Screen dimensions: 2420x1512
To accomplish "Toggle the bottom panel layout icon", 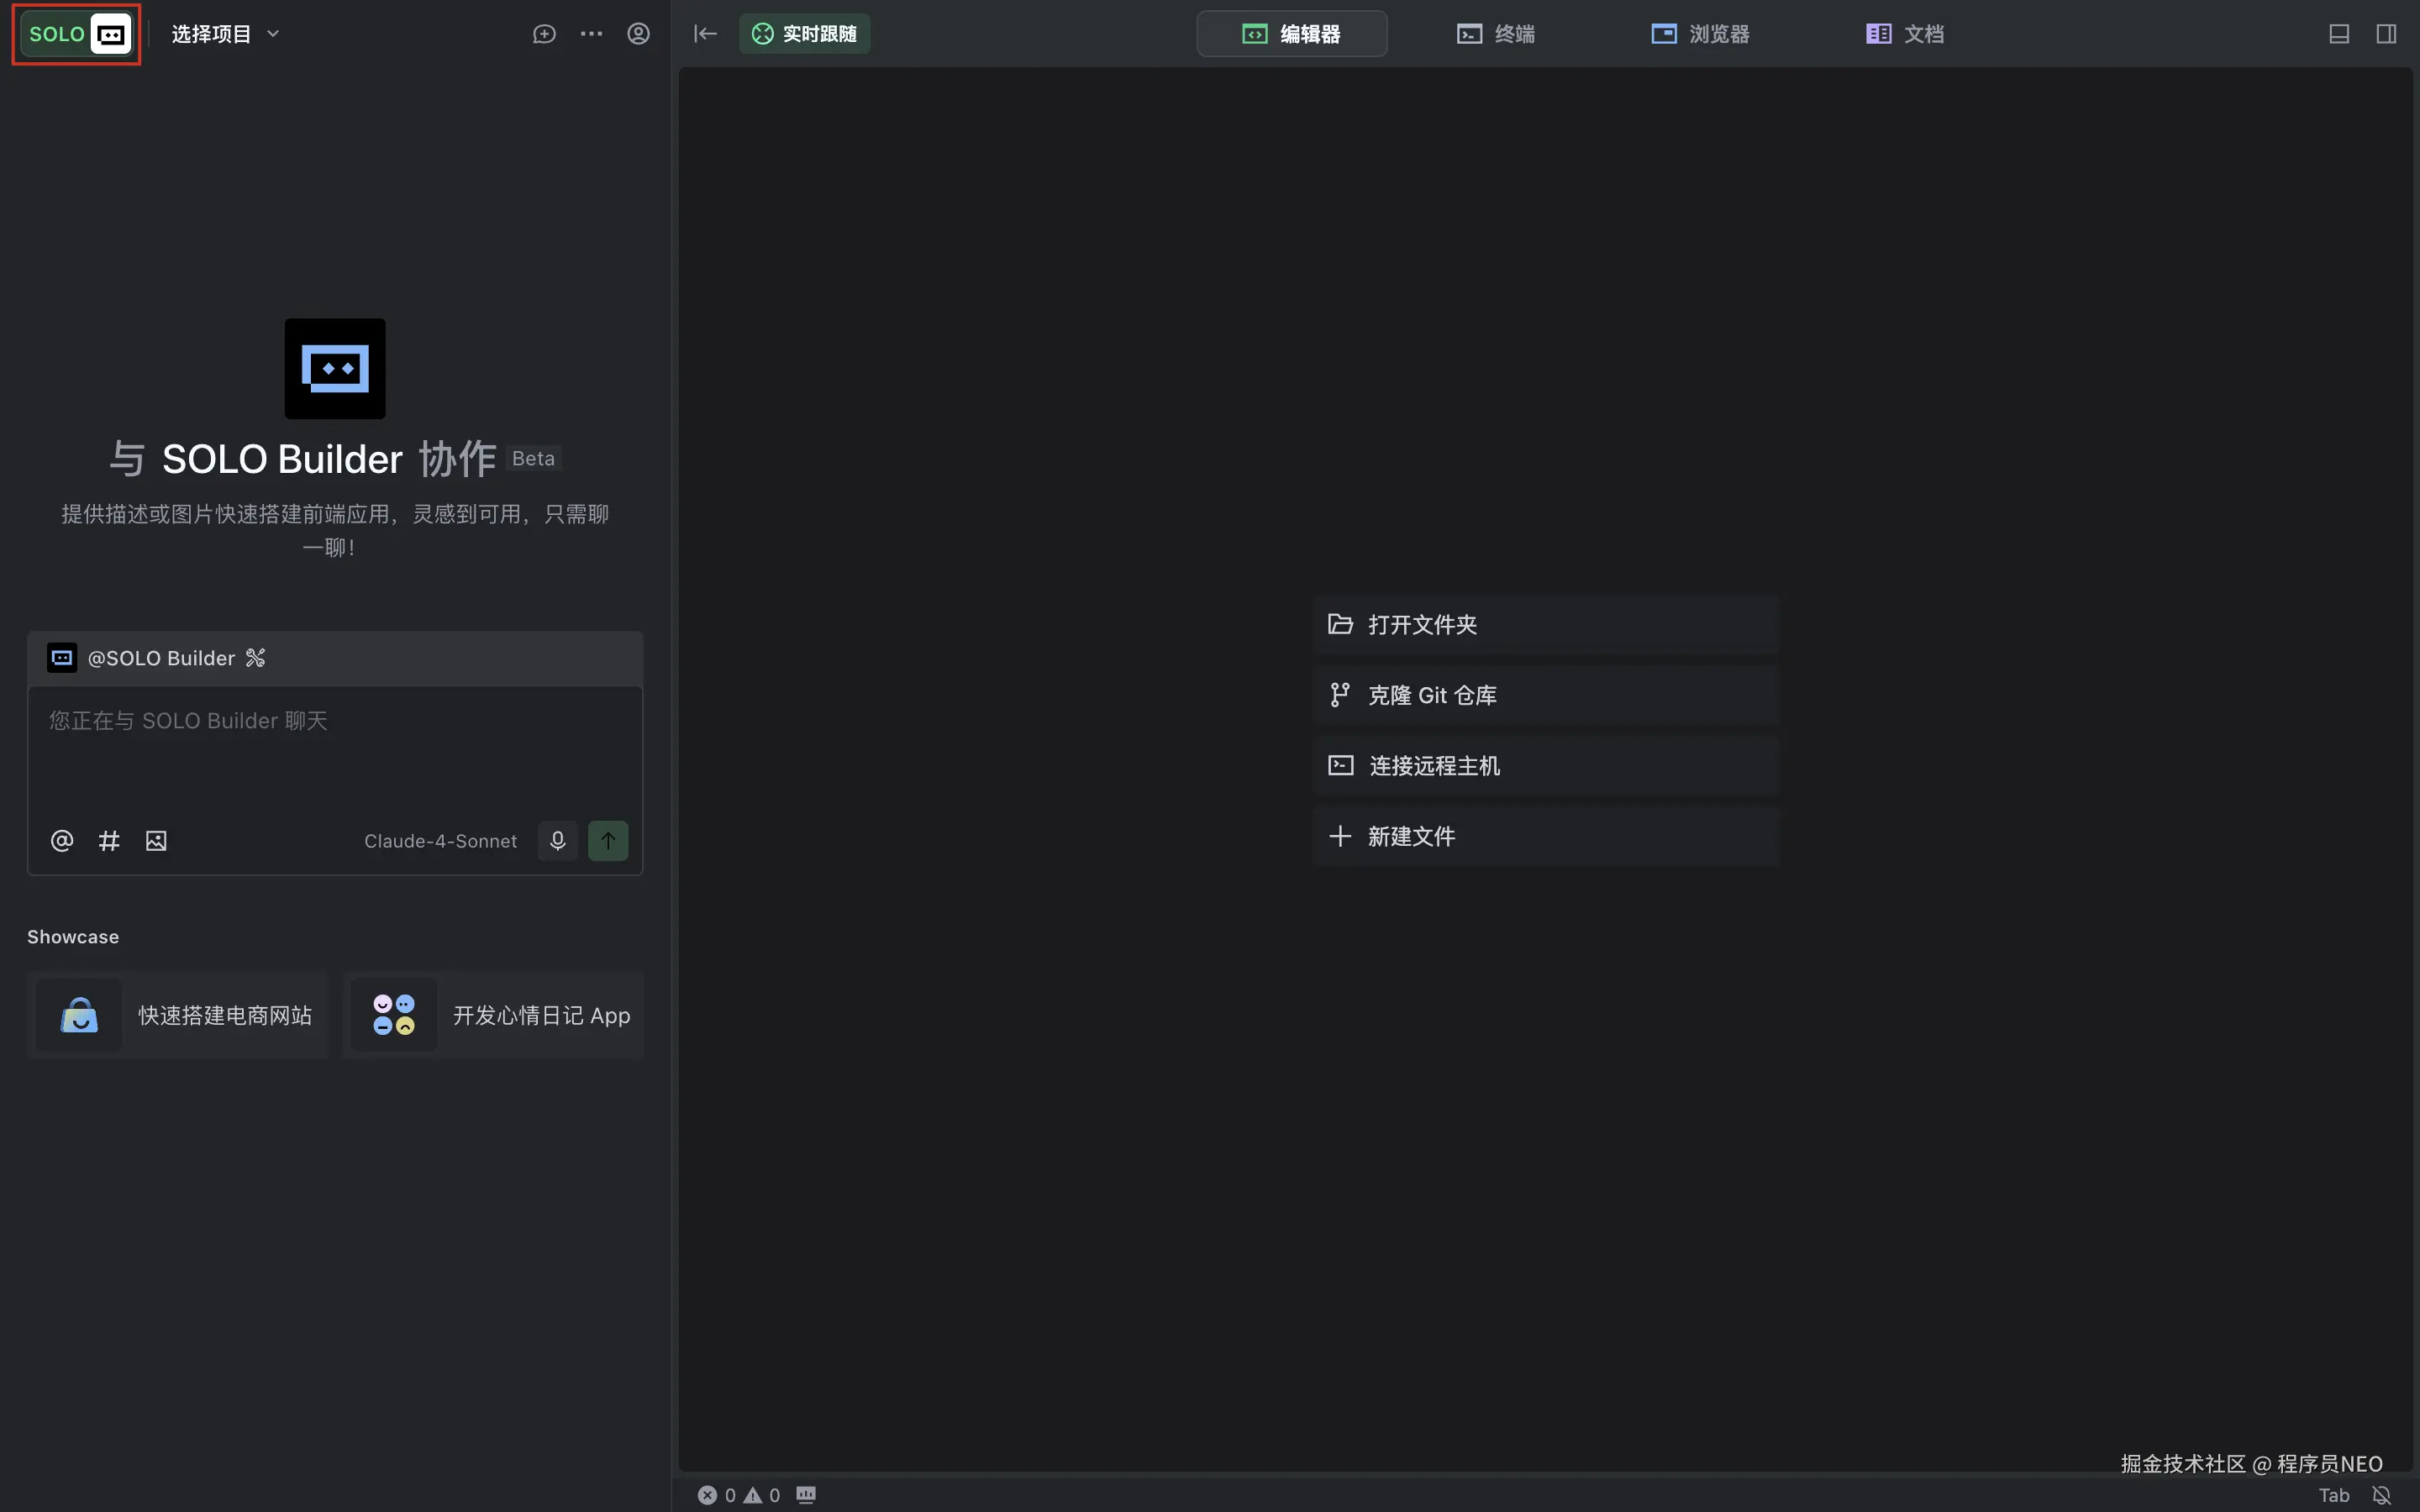I will tap(2338, 34).
